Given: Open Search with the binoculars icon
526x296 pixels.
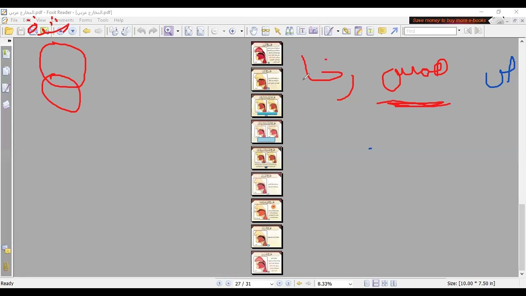Looking at the screenshot, I should coord(289,31).
